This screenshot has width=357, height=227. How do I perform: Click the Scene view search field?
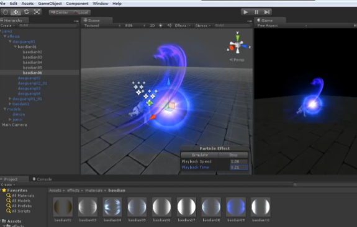[232, 25]
